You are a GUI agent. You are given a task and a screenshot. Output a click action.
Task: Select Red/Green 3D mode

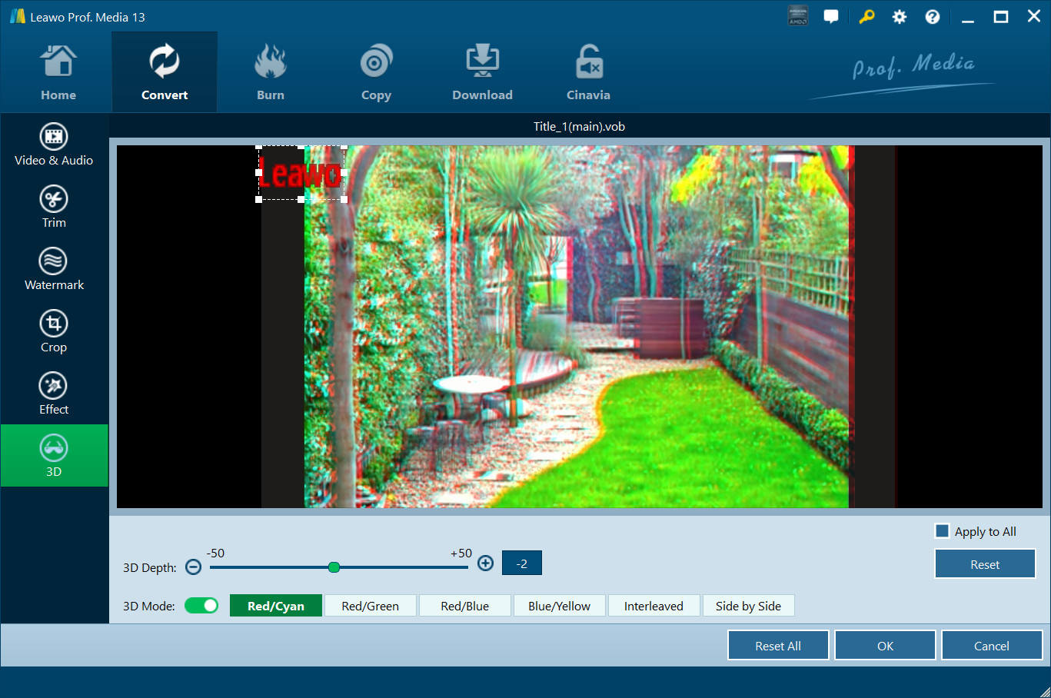point(371,606)
